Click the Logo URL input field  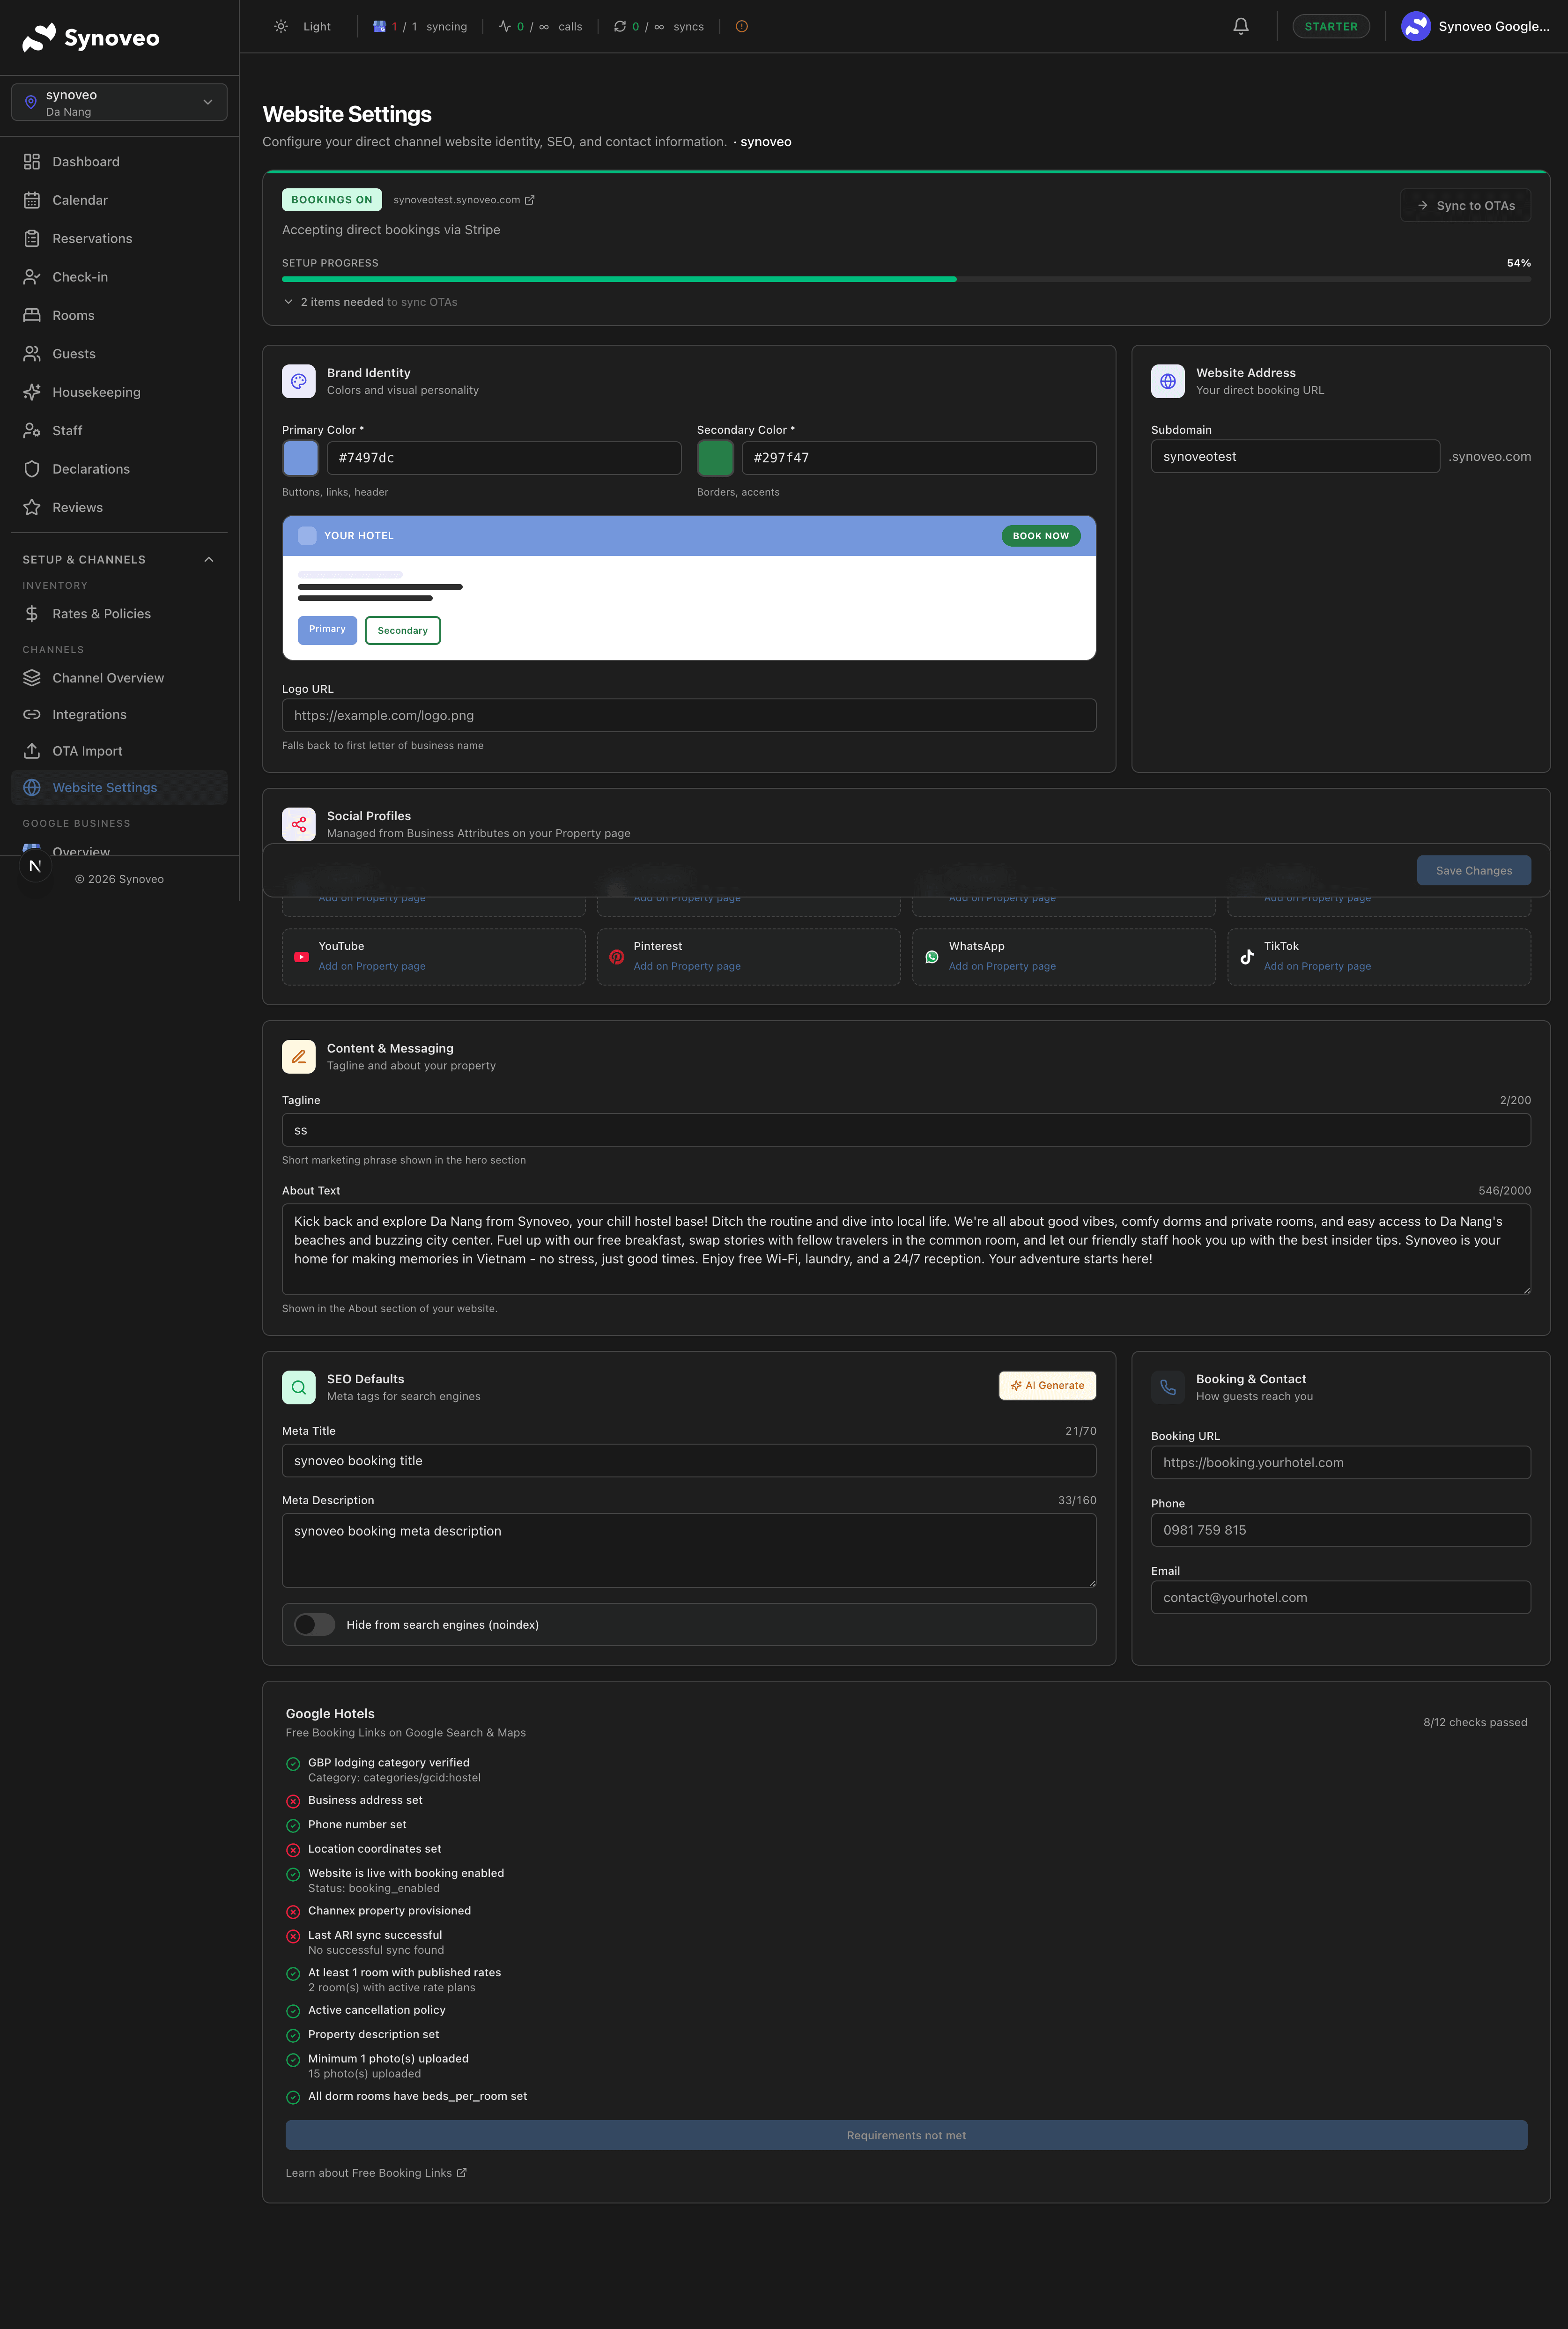click(688, 715)
